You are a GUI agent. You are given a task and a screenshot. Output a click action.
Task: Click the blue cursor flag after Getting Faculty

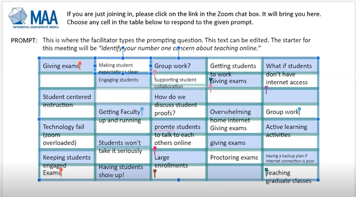pyautogui.click(x=142, y=111)
